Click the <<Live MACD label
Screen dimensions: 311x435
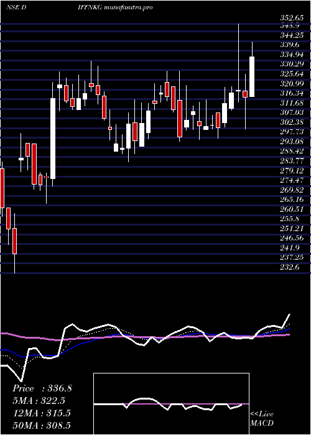pyautogui.click(x=262, y=419)
